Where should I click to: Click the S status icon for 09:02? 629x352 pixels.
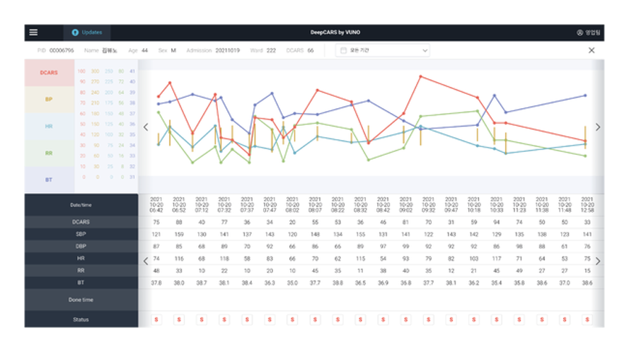pos(405,319)
